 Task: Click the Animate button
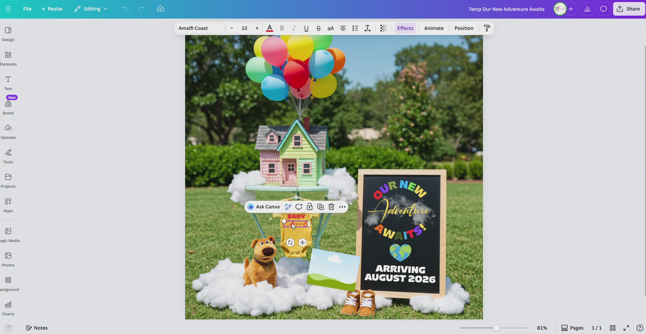(x=434, y=28)
